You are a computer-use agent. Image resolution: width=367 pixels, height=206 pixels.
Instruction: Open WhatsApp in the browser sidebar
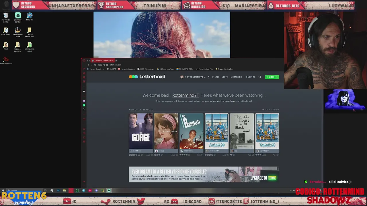pos(84,105)
